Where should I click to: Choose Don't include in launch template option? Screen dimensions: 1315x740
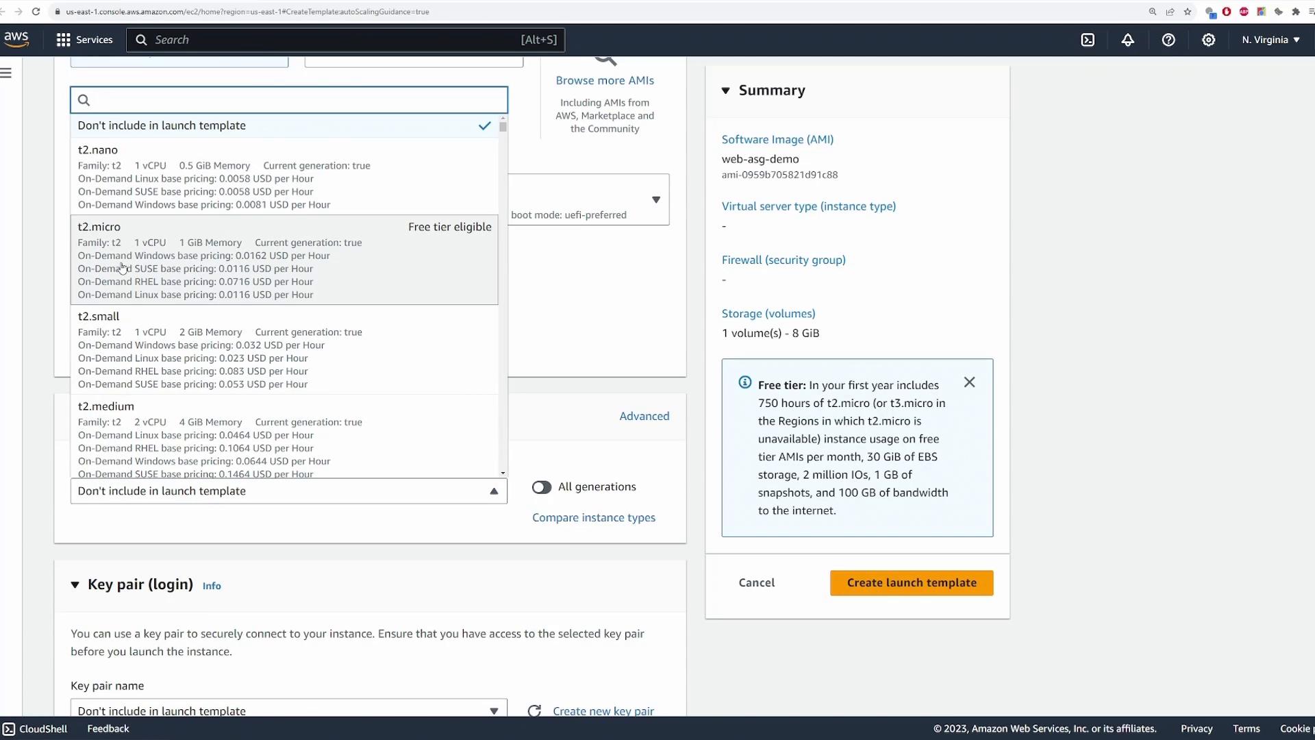284,125
